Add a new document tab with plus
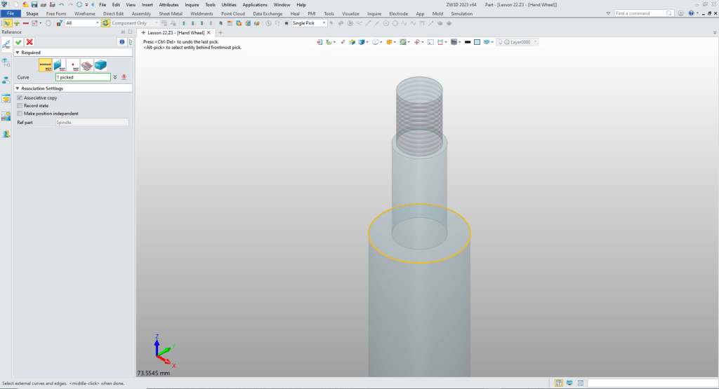719x389 pixels. (220, 32)
